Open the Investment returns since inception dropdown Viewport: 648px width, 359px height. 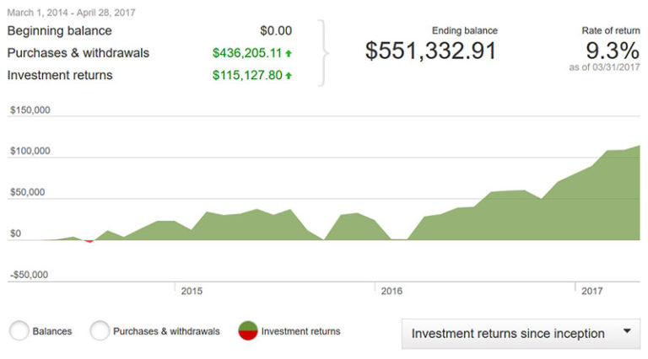521,333
